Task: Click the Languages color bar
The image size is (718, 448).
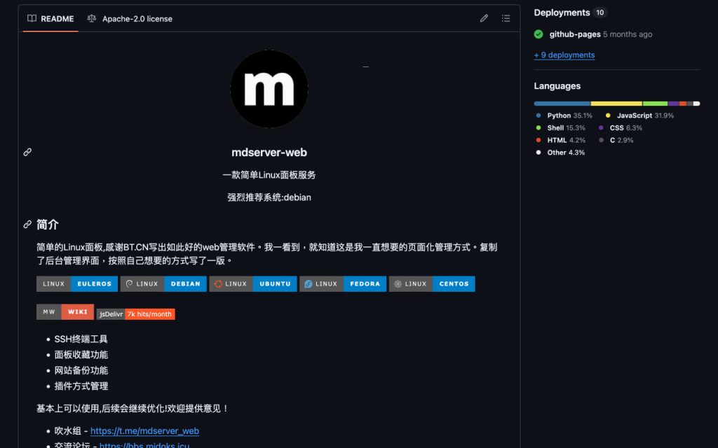Action: pyautogui.click(x=616, y=103)
